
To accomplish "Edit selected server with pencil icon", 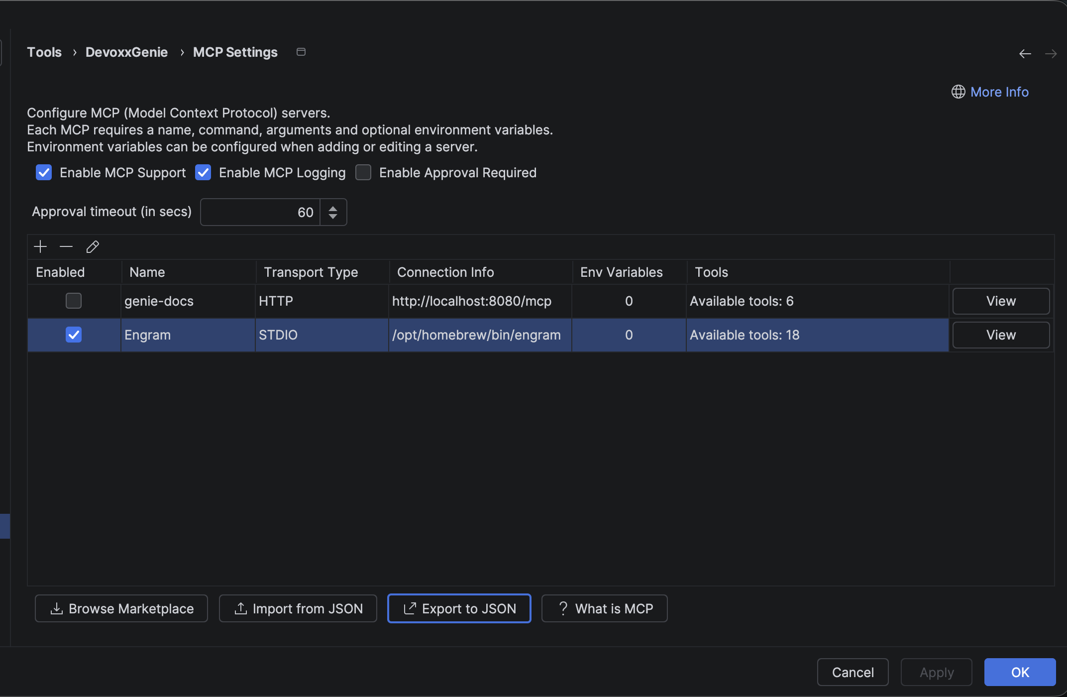I will point(93,246).
